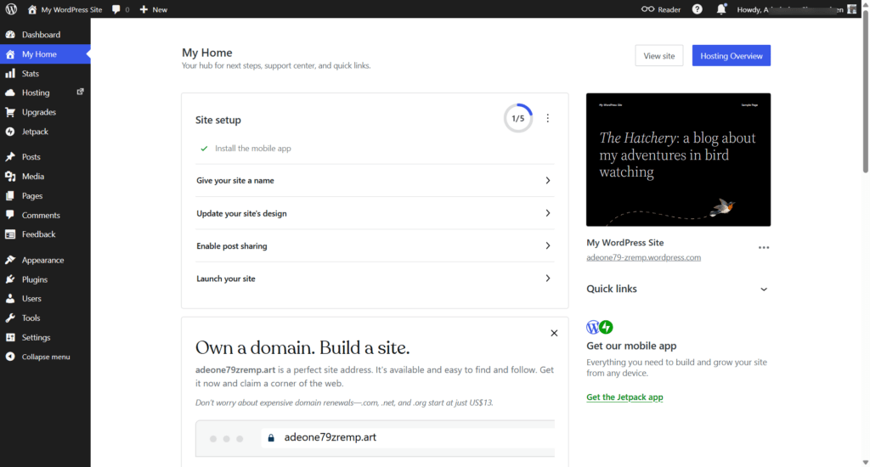Open Posts pushpin icon
The height and width of the screenshot is (467, 870).
click(10, 157)
